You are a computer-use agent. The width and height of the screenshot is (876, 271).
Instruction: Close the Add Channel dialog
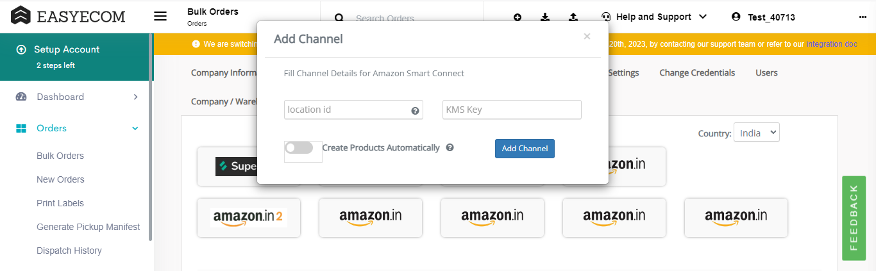click(x=587, y=37)
